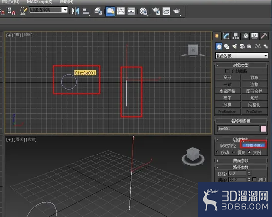Switch to the Utilities hammer tab
Viewport: 272px width, 217px height.
264,36
